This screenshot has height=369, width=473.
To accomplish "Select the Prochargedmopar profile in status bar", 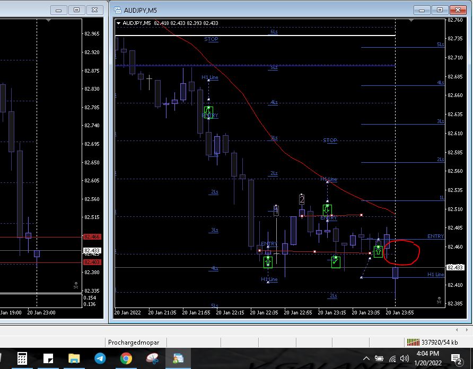I will [x=134, y=342].
